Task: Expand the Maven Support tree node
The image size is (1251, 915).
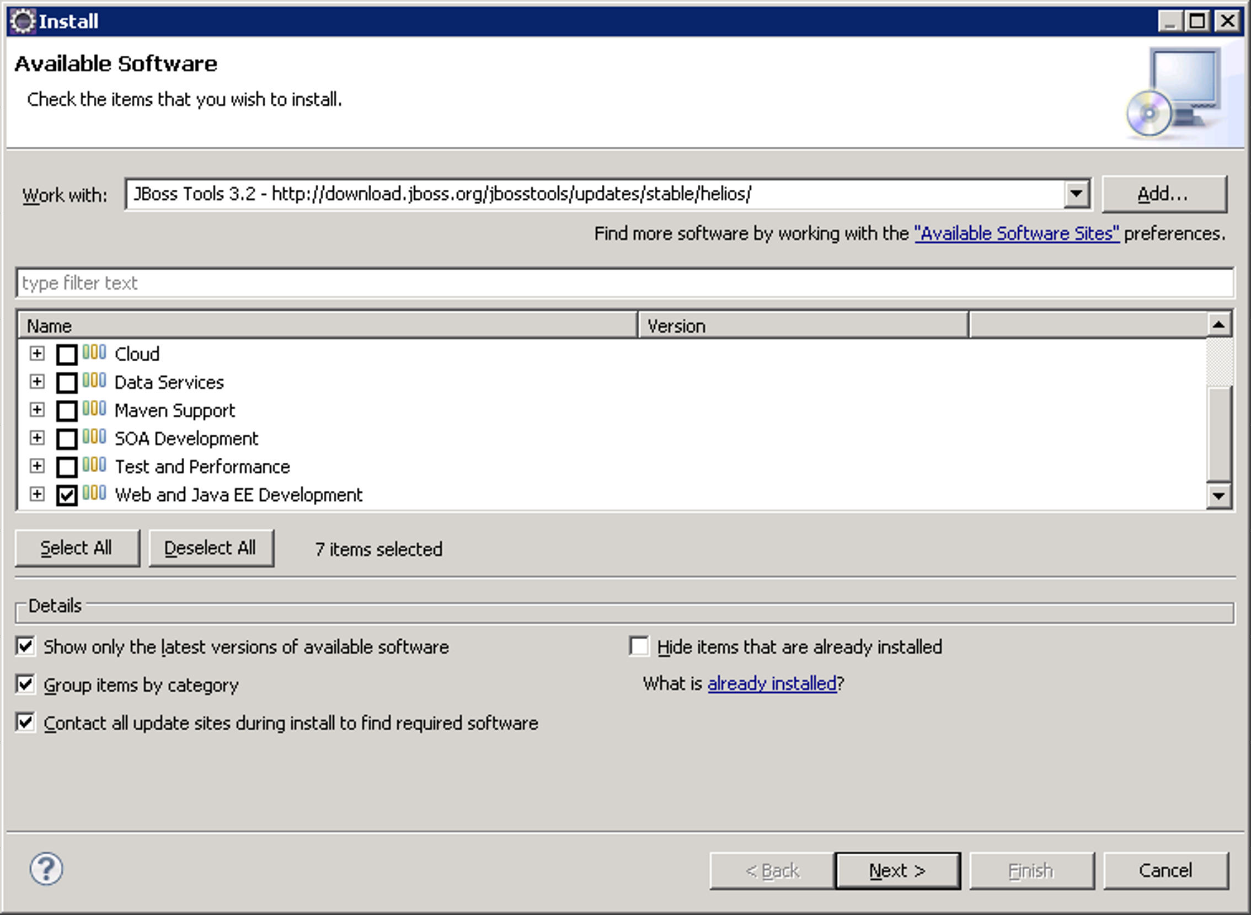Action: 37,410
